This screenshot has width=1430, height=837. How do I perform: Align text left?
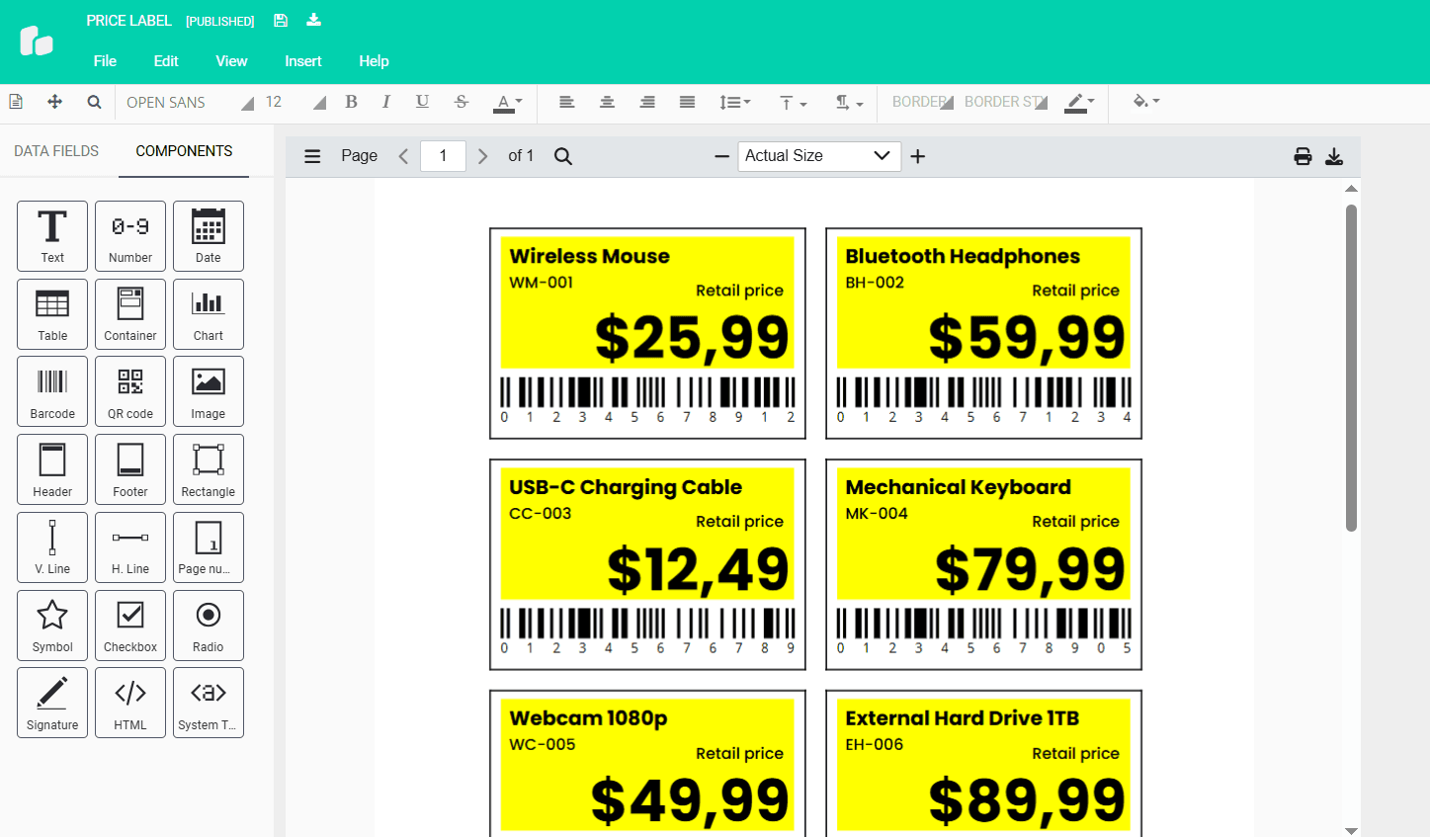(566, 102)
